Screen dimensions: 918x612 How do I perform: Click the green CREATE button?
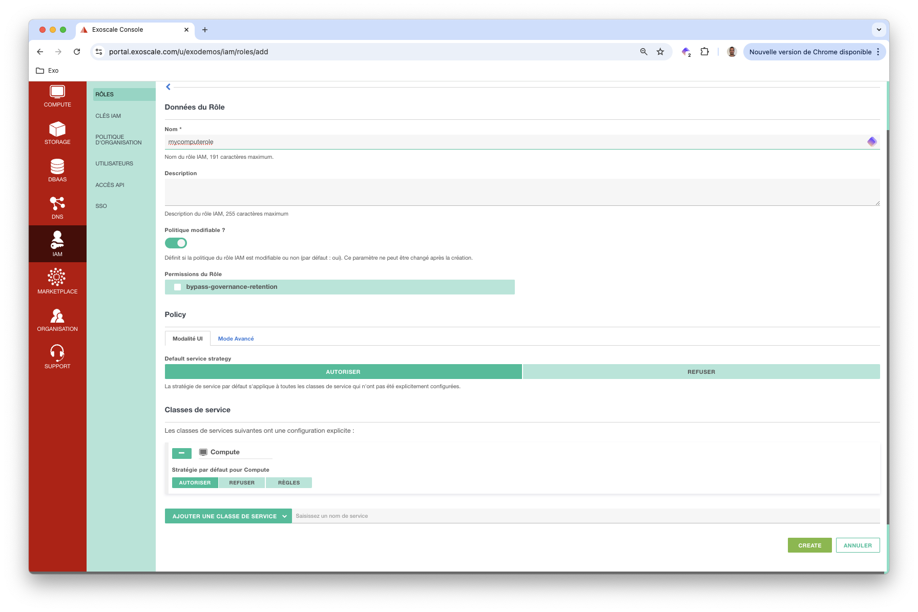809,545
